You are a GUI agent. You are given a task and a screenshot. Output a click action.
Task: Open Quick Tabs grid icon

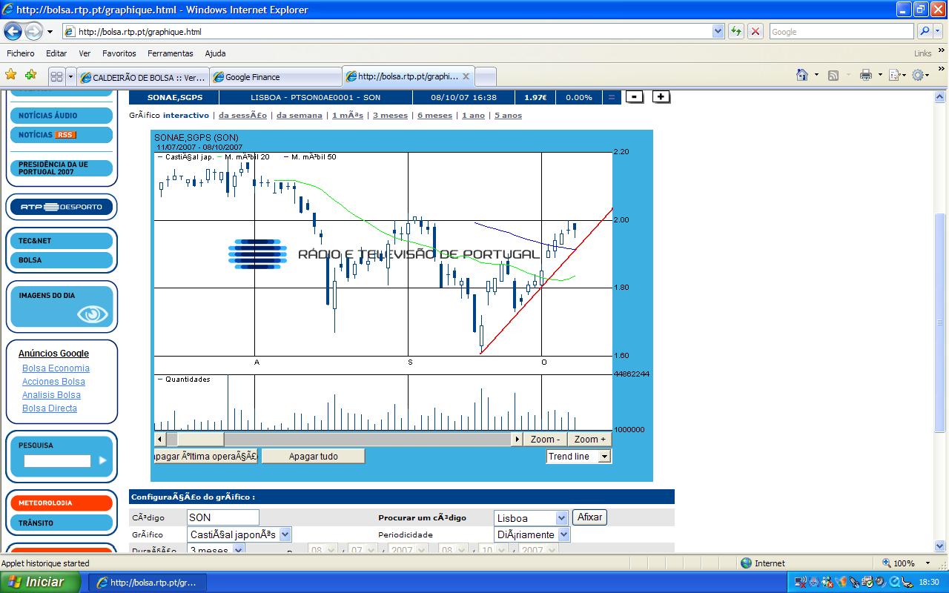click(x=56, y=76)
